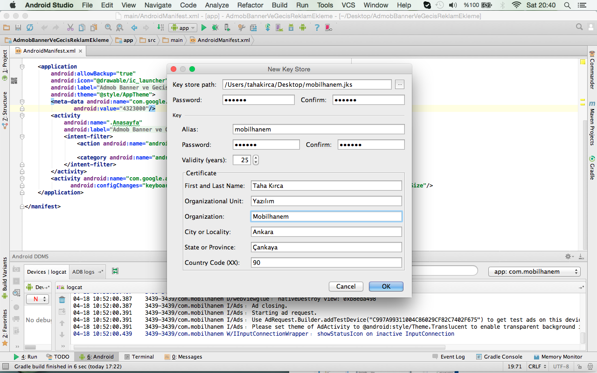Toggle the Gradle side panel
597x373 pixels.
592,168
